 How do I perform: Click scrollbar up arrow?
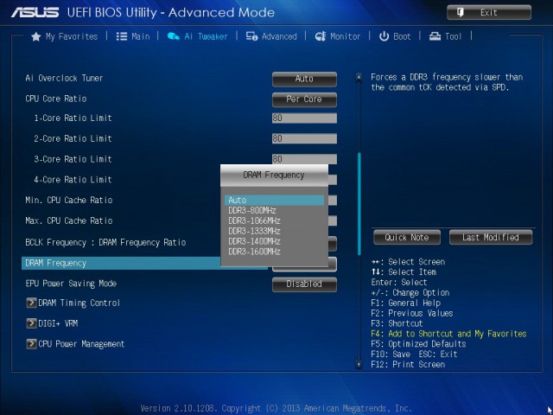point(359,77)
